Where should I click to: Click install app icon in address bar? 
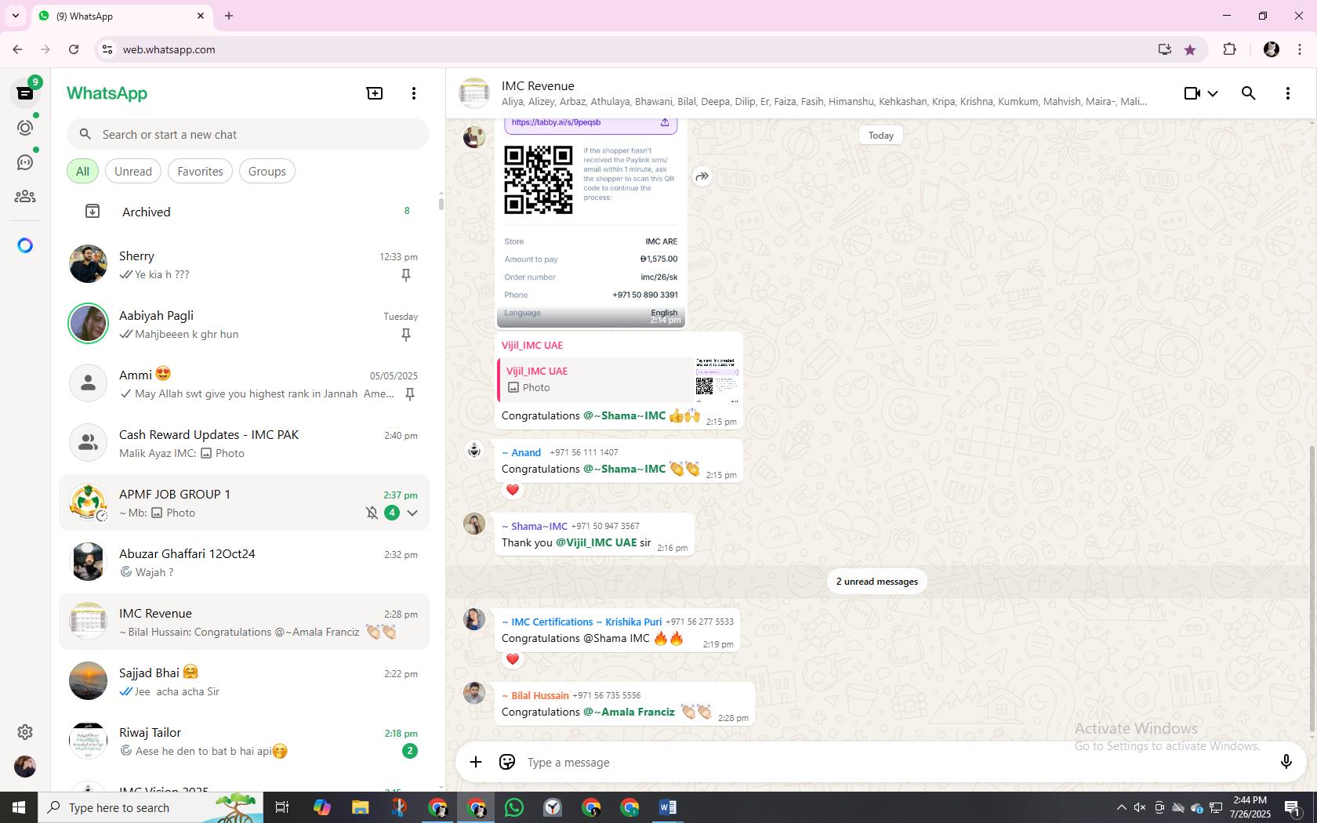pyautogui.click(x=1165, y=49)
